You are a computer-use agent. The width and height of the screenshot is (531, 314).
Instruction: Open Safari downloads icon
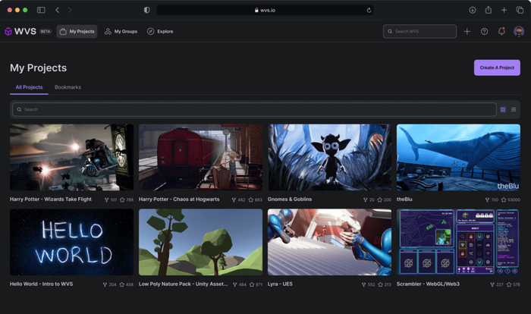coord(473,10)
